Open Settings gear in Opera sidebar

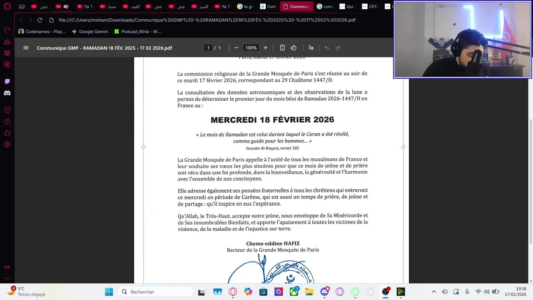pos(7,145)
